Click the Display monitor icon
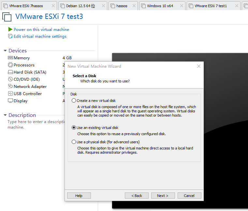 point(10,101)
